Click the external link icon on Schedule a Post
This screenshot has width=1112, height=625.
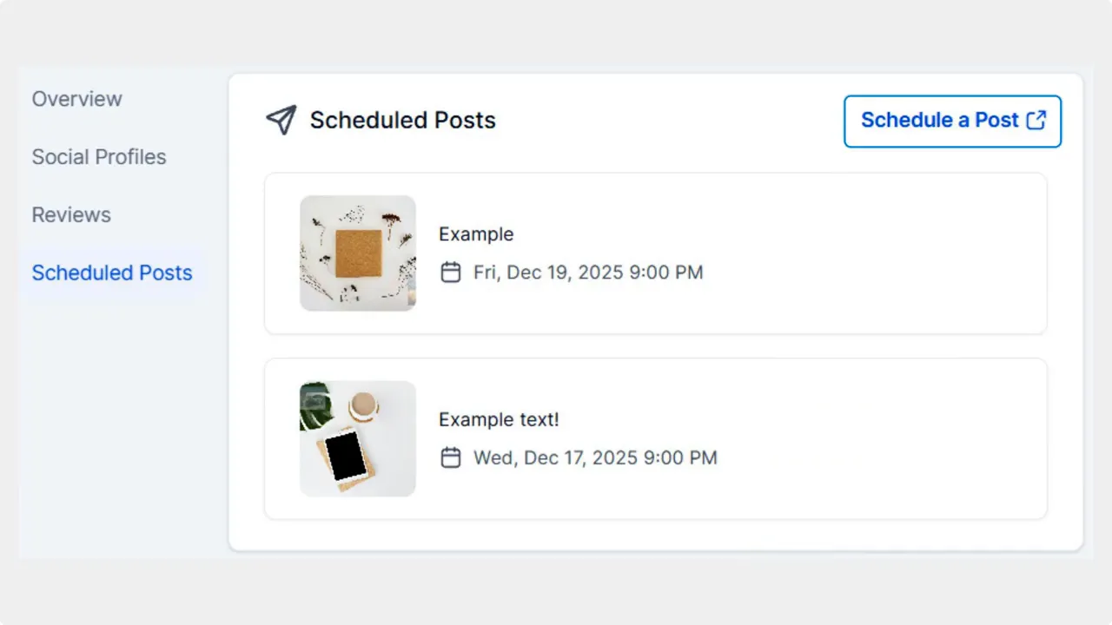(1036, 121)
